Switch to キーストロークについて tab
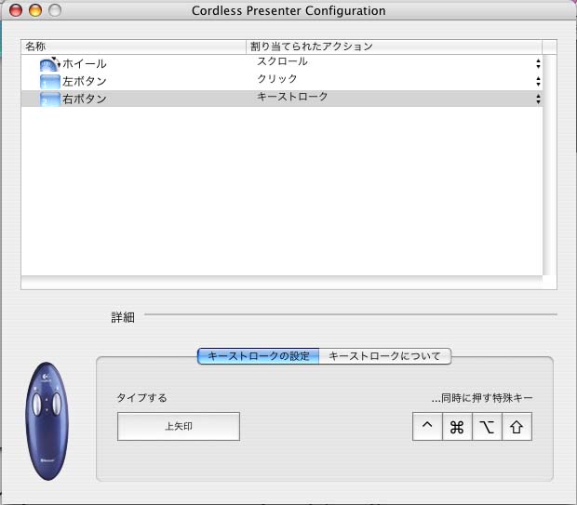Image resolution: width=577 pixels, height=505 pixels. pos(385,356)
